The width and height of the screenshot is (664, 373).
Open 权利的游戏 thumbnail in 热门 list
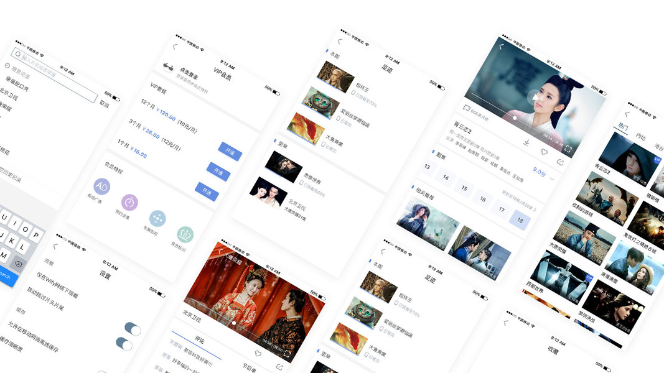[607, 198]
